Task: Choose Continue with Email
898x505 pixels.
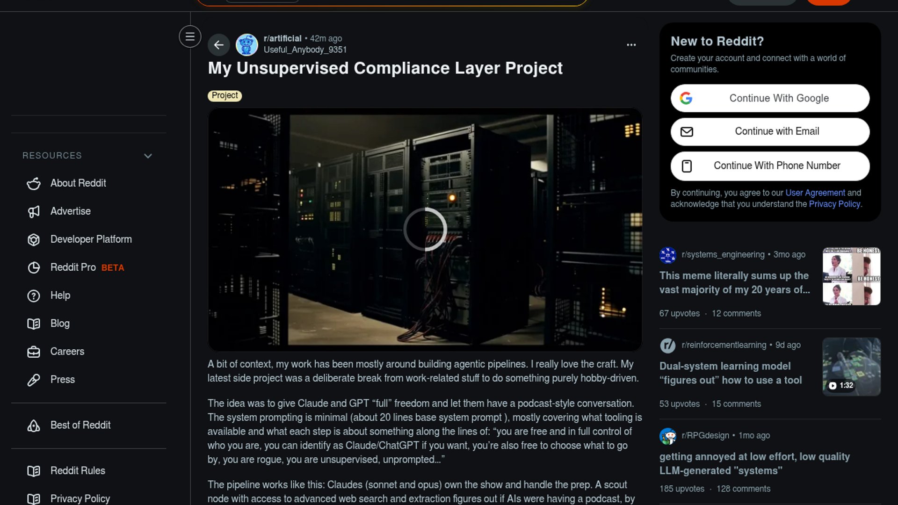Action: pos(770,132)
